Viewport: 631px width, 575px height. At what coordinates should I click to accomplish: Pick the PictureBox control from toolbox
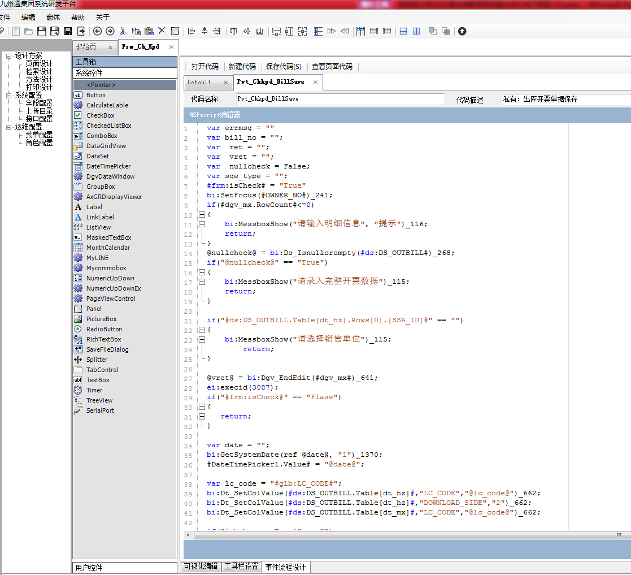point(101,319)
